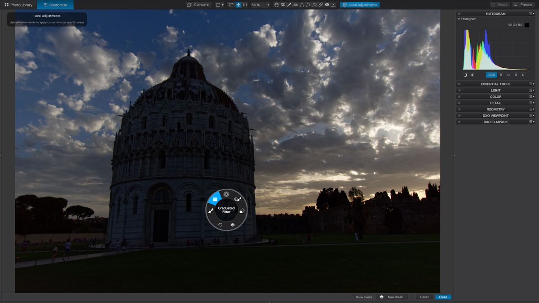The image size is (539, 303).
Task: Expand the ESSENTIAL TOOLS panel
Action: pos(495,84)
